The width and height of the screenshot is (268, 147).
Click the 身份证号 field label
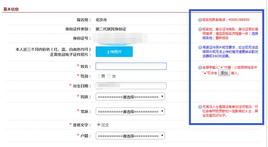82,39
